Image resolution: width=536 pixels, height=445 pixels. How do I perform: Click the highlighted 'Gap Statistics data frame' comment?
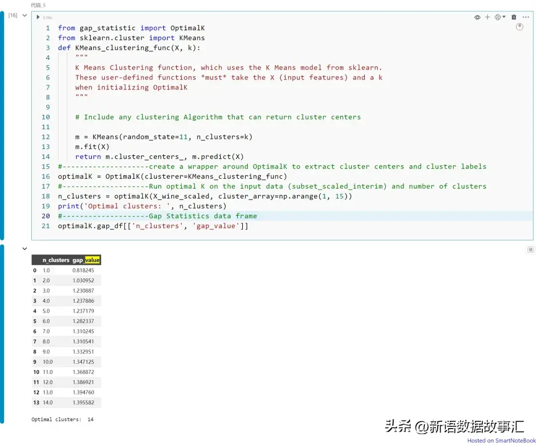[157, 216]
